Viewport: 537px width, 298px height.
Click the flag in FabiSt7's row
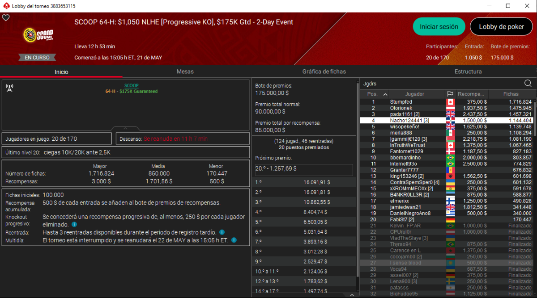450,219
